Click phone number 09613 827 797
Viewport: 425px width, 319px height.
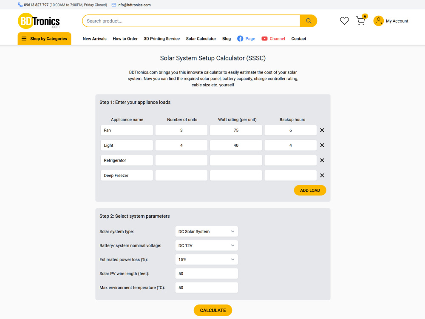(36, 5)
